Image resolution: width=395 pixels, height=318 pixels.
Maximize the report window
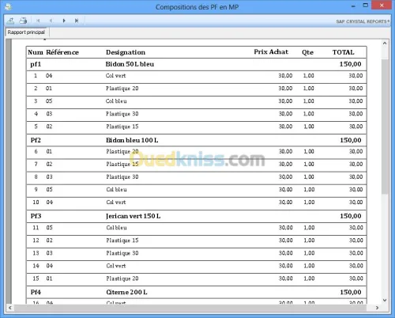[366, 6]
